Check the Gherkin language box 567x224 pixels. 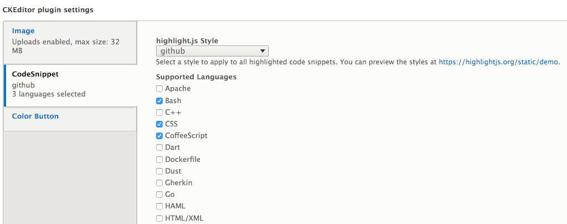159,183
